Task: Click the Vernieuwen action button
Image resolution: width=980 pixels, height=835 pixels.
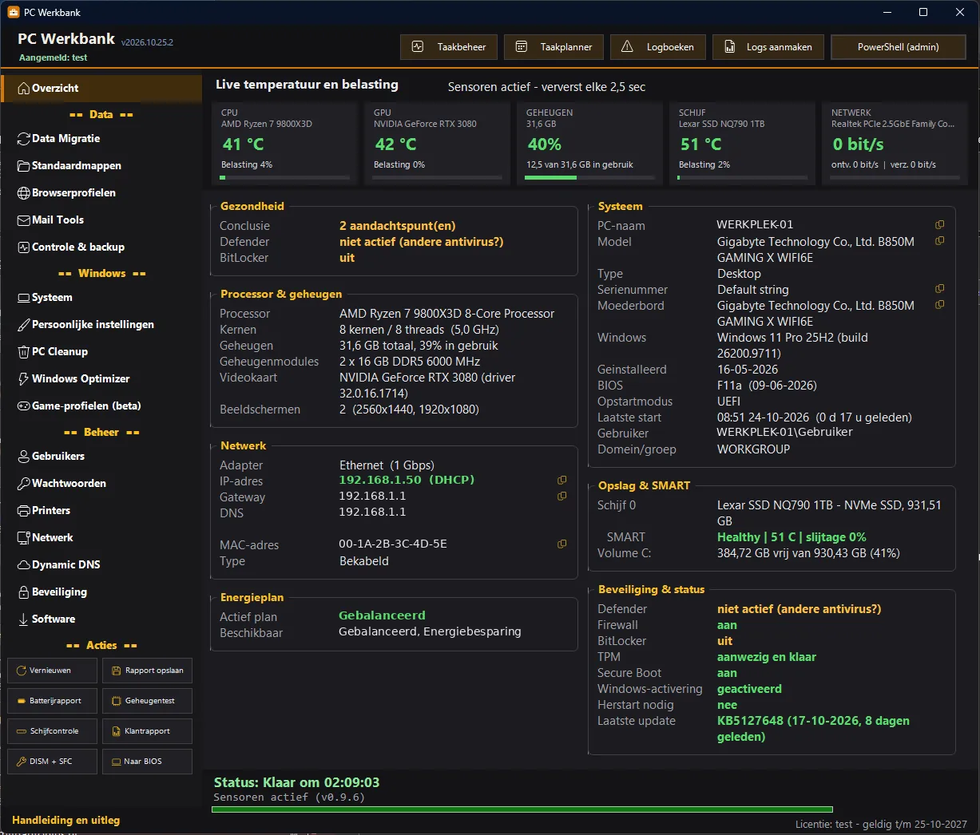Action: pos(52,671)
